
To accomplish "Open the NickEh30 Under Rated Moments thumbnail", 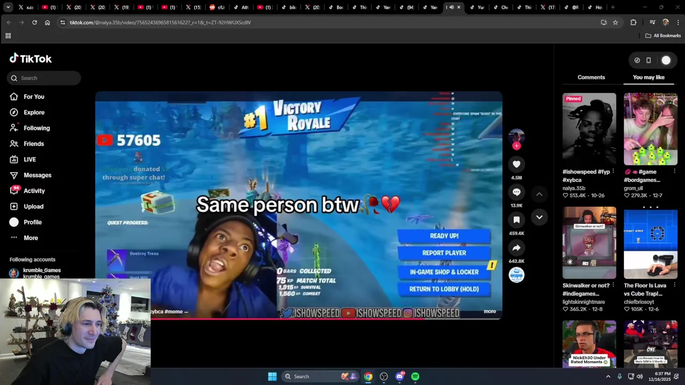I will click(x=589, y=344).
